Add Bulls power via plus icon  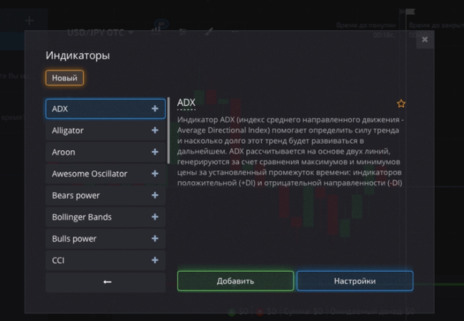[154, 239]
